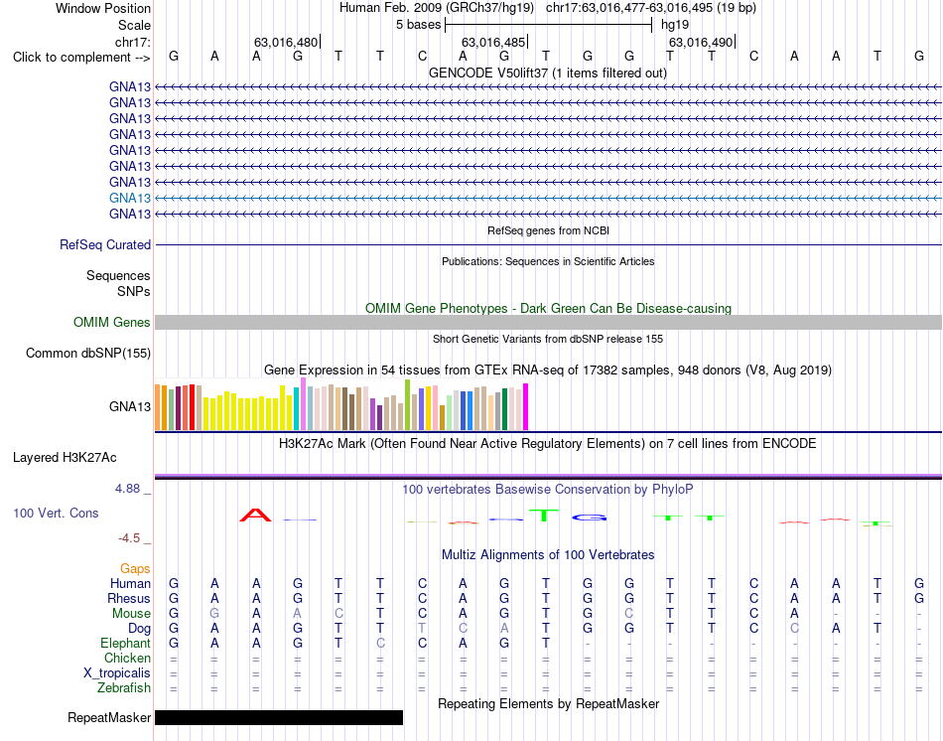Click the blue G conservation logo letter
The width and height of the screenshot is (943, 741).
click(589, 518)
